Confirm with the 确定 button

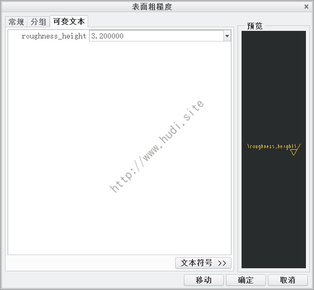[246, 280]
